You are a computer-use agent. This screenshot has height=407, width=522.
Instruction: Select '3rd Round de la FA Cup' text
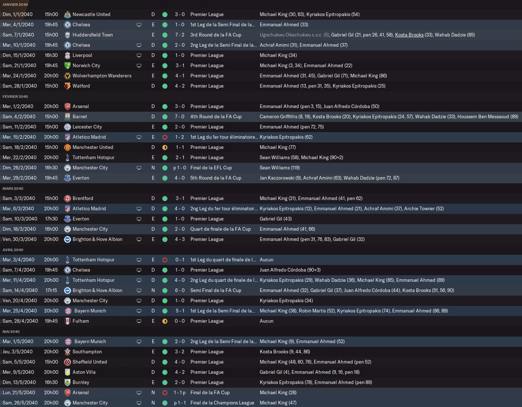coord(216,35)
